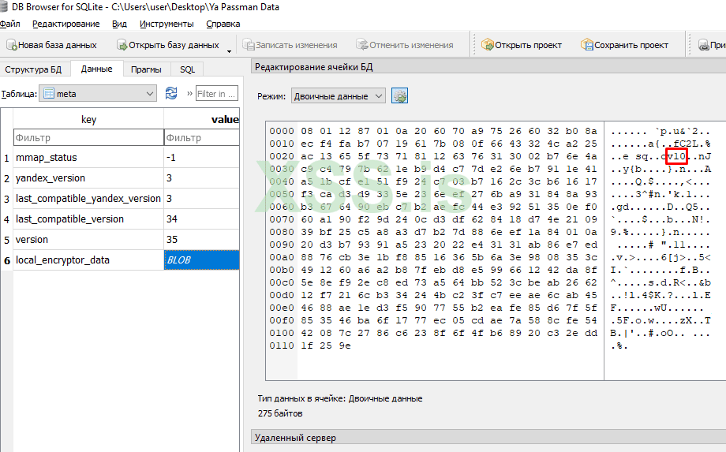726x452 pixels.
Task: Click the Filter in any column field
Action: [217, 93]
